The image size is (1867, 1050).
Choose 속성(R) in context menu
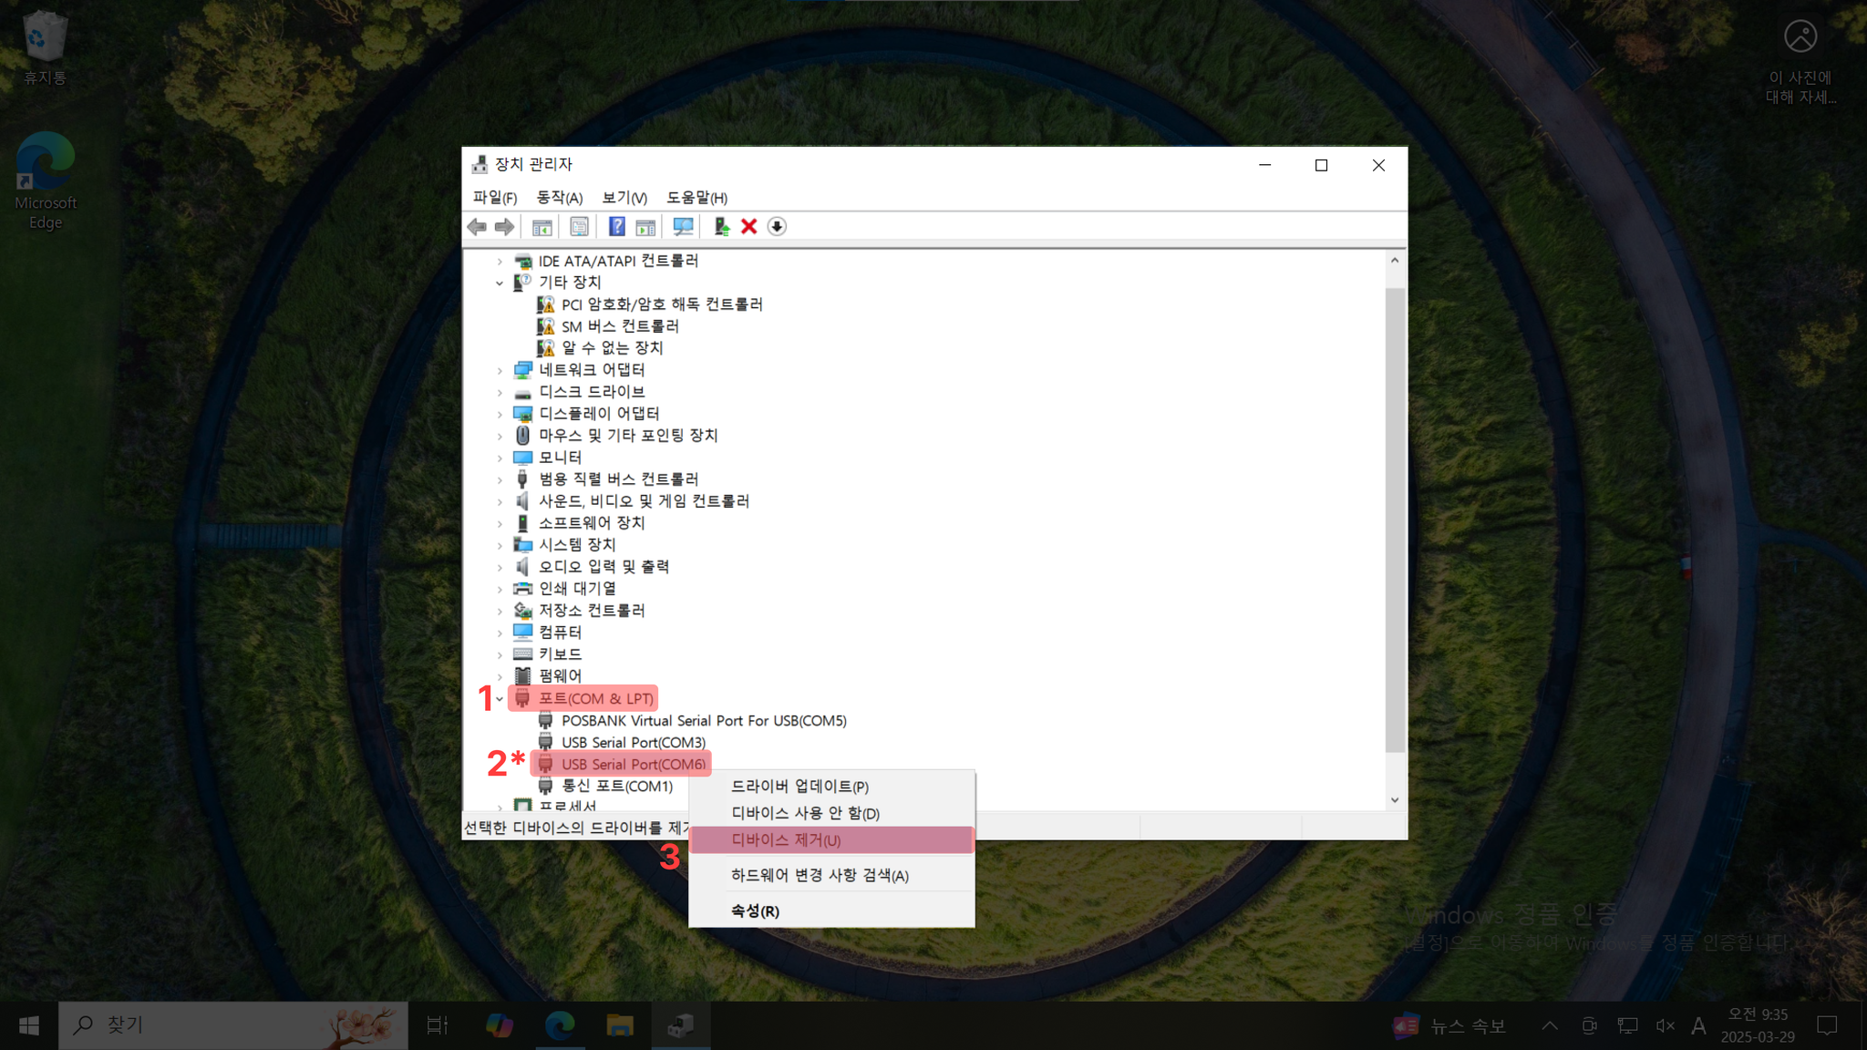tap(831, 911)
